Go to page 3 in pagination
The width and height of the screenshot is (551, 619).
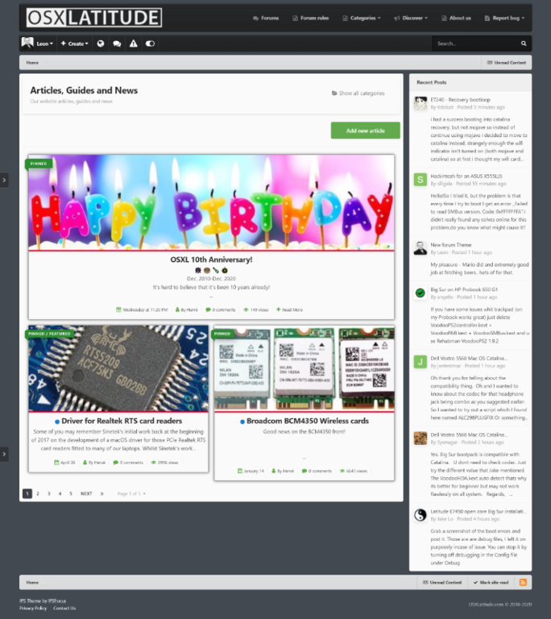48,493
